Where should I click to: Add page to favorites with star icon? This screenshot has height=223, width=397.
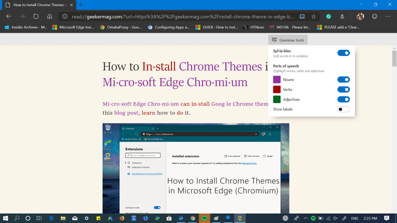pos(313,16)
